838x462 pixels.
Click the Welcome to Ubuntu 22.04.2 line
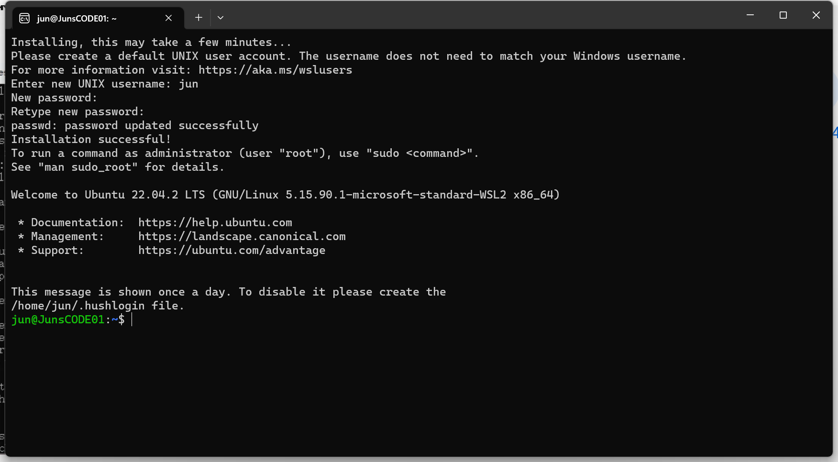[285, 195]
